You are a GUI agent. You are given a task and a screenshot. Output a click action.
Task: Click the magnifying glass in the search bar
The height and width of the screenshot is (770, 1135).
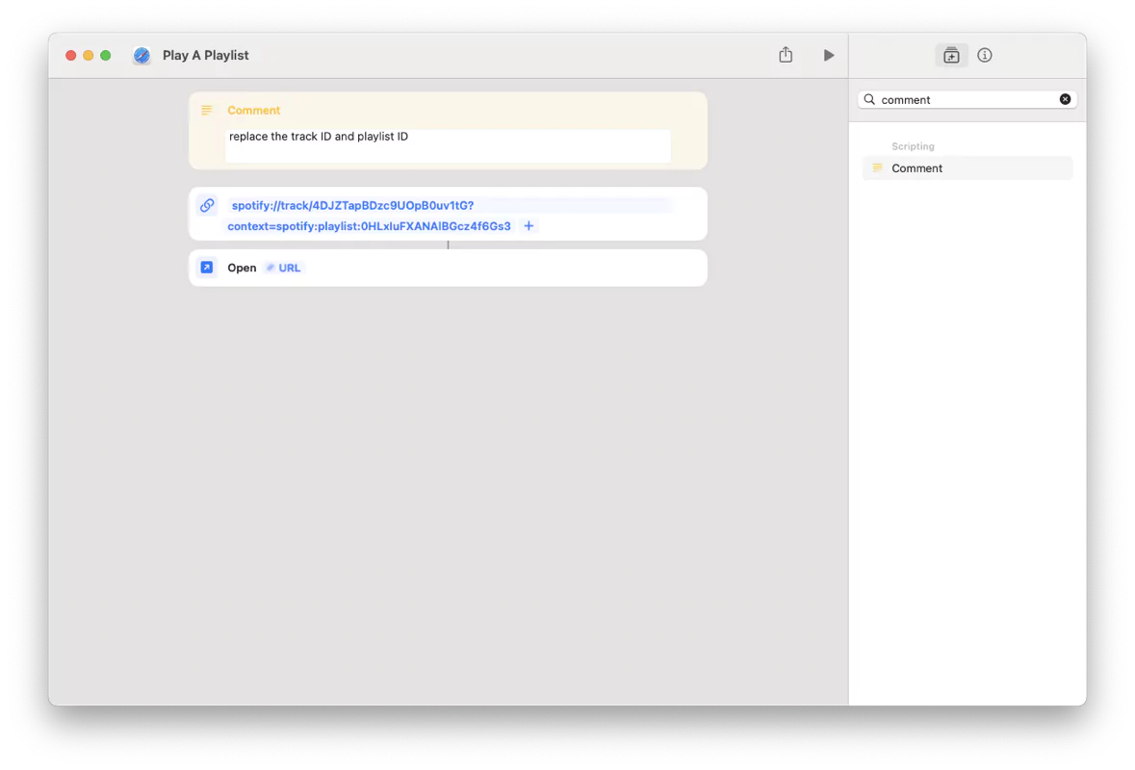[869, 99]
